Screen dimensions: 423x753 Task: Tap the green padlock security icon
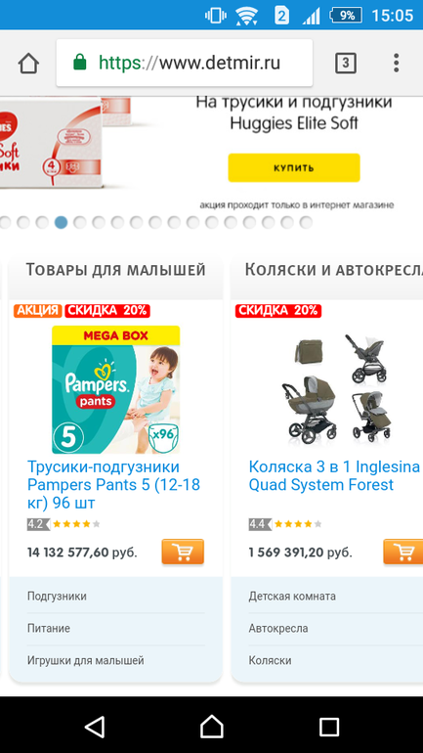[x=79, y=63]
